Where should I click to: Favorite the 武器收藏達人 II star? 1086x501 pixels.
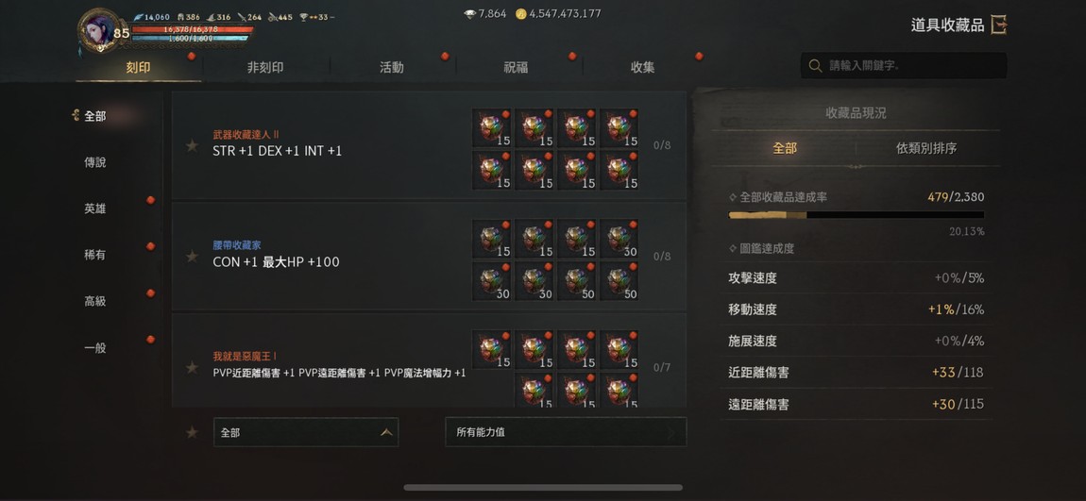[x=192, y=146]
